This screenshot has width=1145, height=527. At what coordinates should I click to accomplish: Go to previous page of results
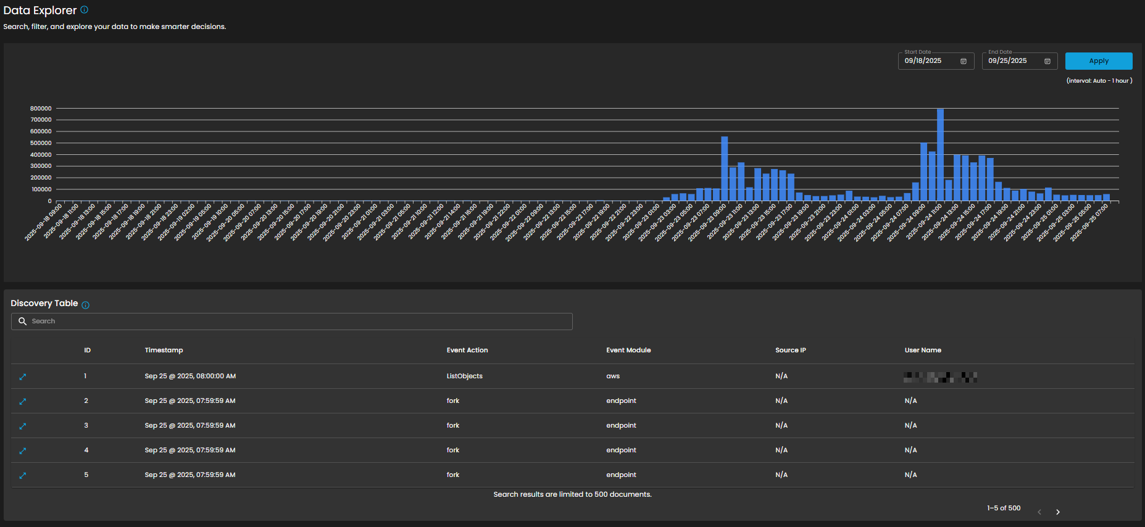point(1039,512)
